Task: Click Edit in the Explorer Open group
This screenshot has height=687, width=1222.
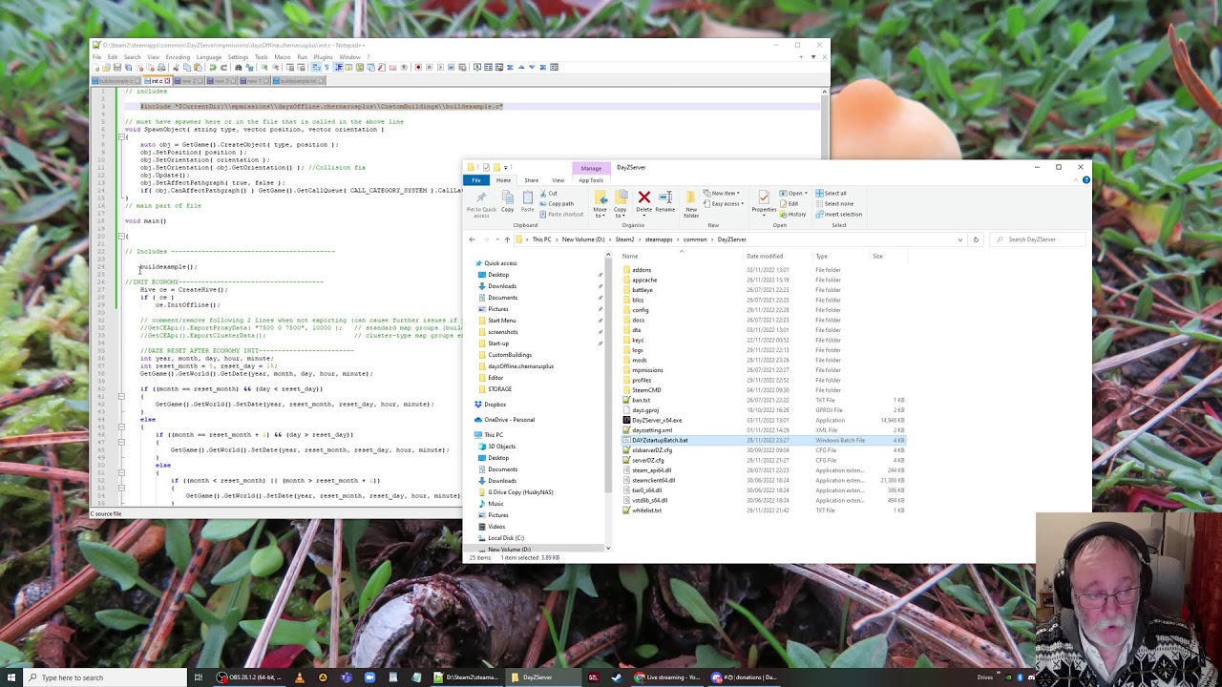Action: pyautogui.click(x=790, y=203)
